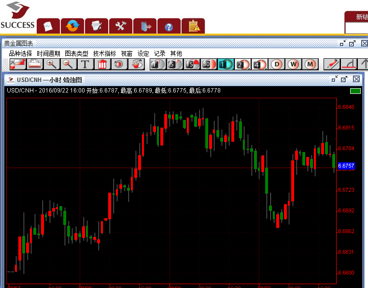The image size is (368, 288).
Task: Click the clipboard warning alert tab
Action: point(194,26)
